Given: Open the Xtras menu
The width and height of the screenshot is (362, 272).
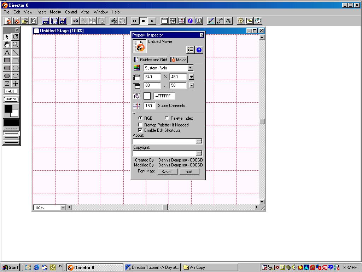Looking at the screenshot, I should pyautogui.click(x=85, y=12).
